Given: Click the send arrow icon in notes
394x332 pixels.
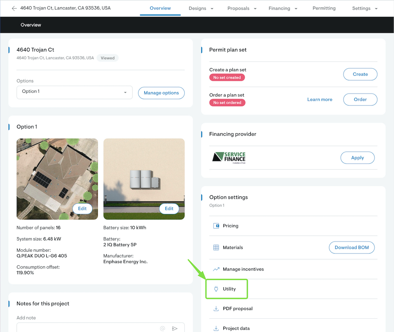Looking at the screenshot, I should coord(175,328).
